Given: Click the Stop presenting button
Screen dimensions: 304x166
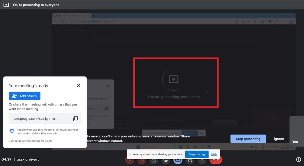Looking at the screenshot, I should [248, 139].
